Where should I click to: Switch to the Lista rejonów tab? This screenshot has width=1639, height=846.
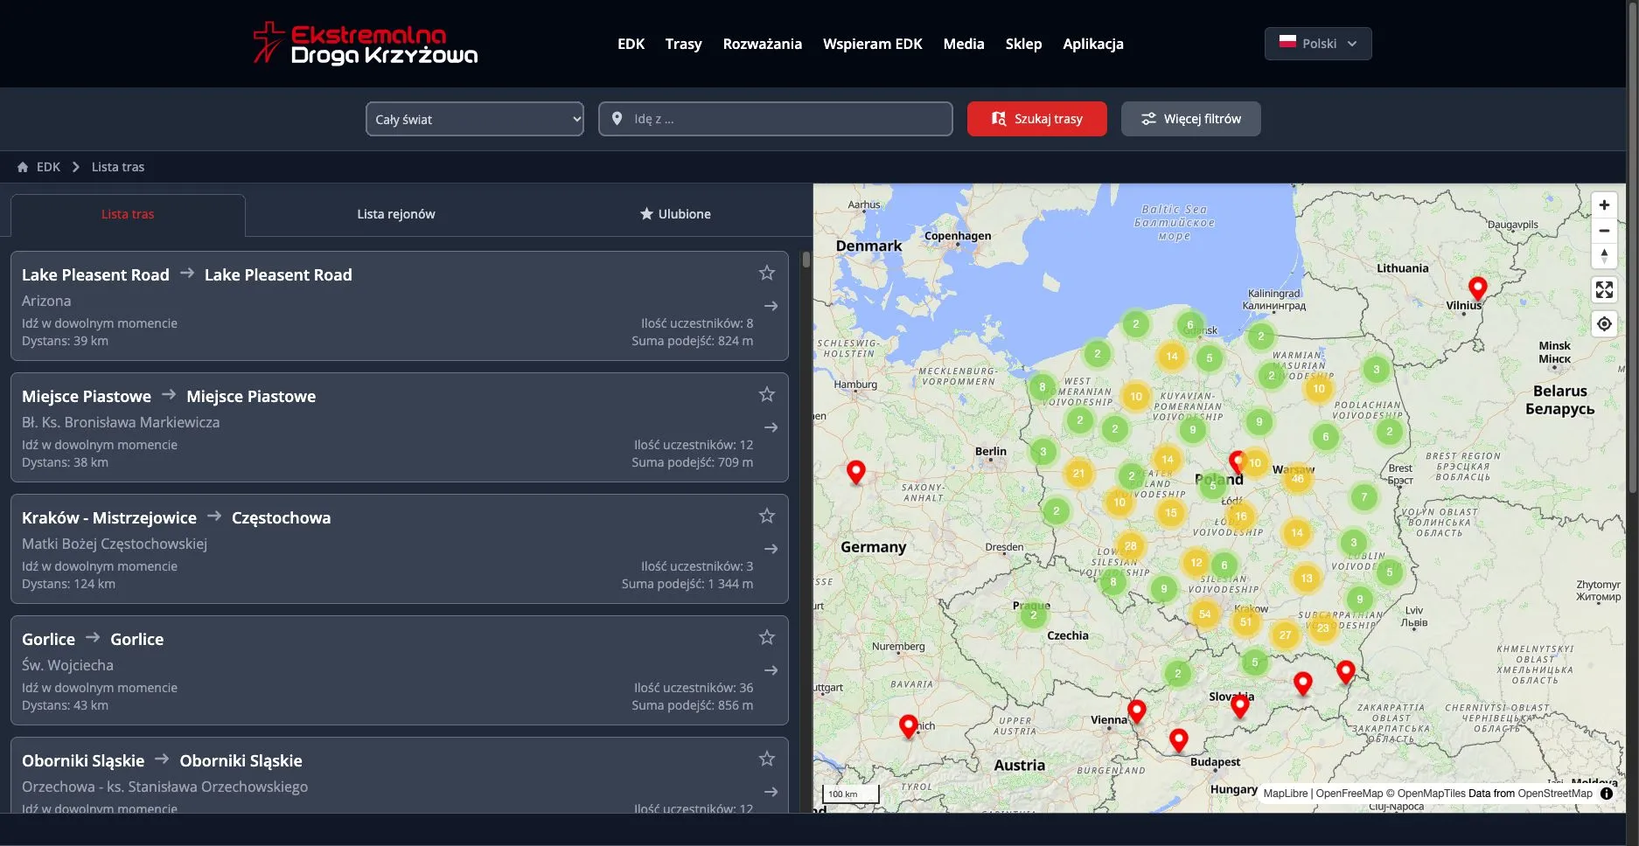point(396,214)
